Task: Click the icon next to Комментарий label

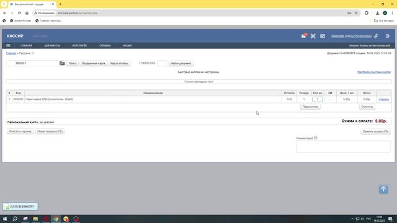Action: point(316,138)
